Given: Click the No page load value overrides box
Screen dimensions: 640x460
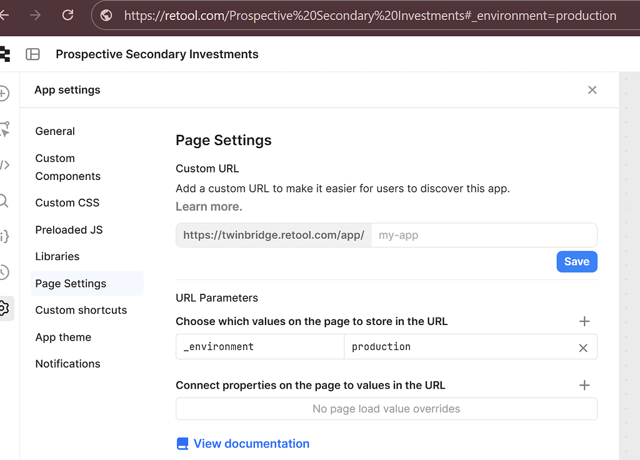Looking at the screenshot, I should (x=386, y=409).
